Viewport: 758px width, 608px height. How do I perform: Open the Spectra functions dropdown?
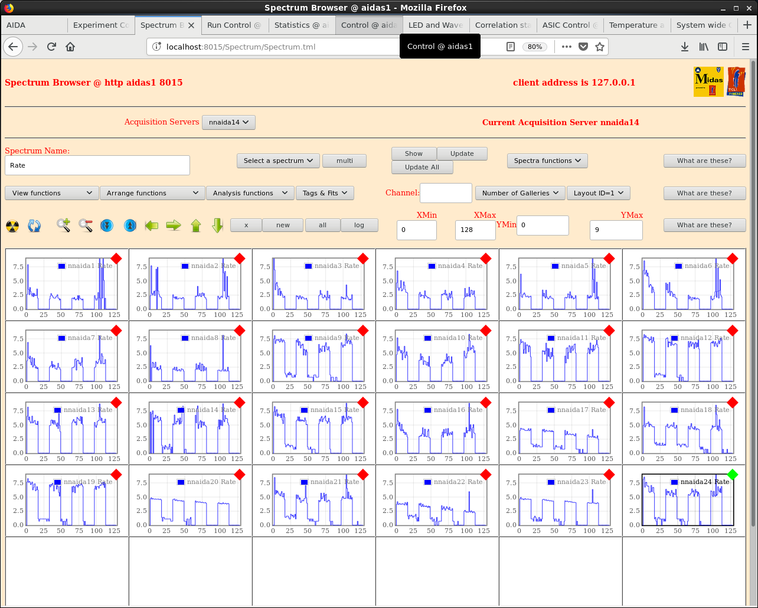(547, 161)
